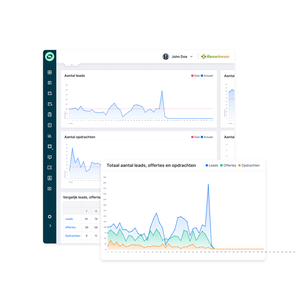Viewport: 296px width, 296px height.
Task: Expand the sidebar with the bottom chevron arrow
Action: pyautogui.click(x=49, y=226)
